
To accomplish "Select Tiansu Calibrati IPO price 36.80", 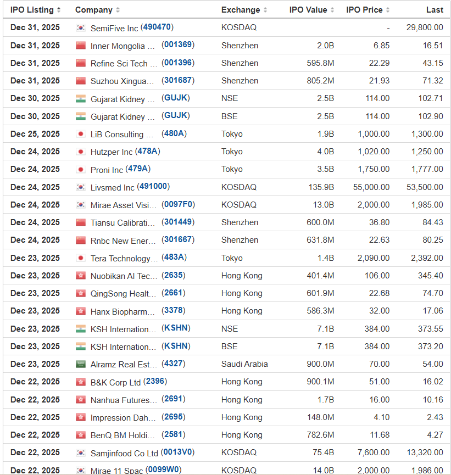I will pyautogui.click(x=379, y=222).
